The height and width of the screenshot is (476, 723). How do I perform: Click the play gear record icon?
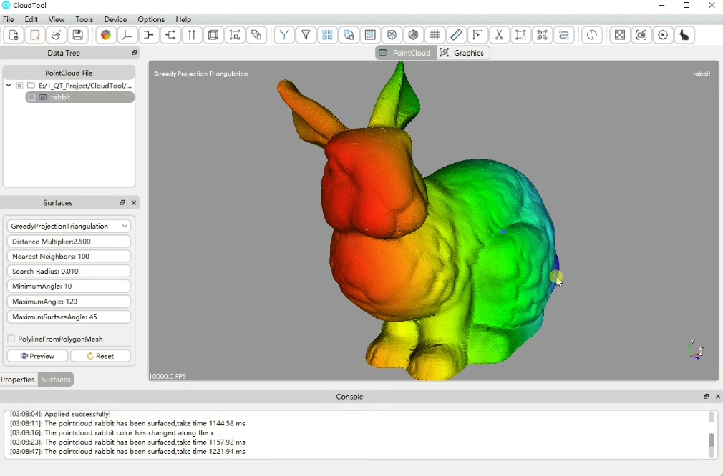[663, 35]
